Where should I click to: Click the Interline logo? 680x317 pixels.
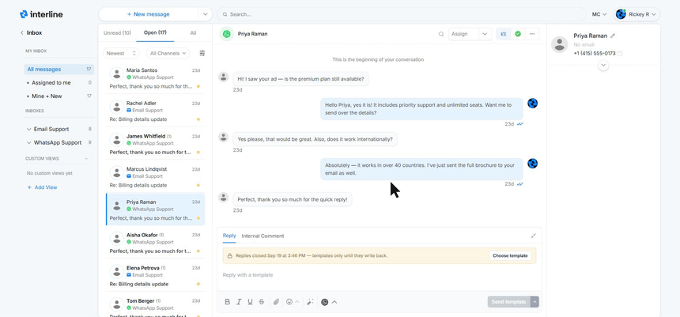click(41, 14)
